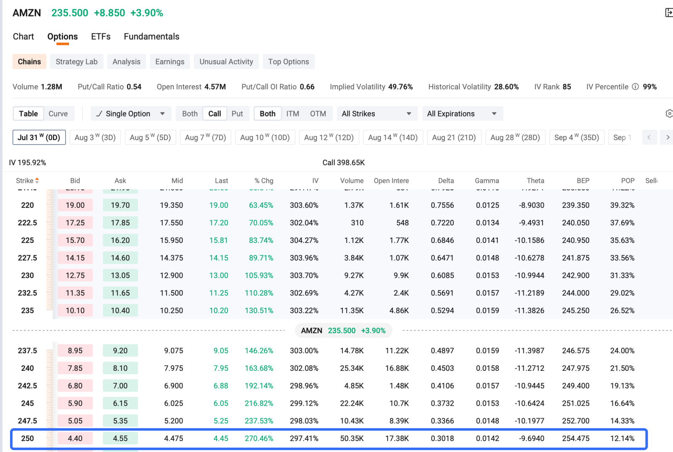Select Both moneyness filter
This screenshot has height=452, width=673.
tap(268, 114)
